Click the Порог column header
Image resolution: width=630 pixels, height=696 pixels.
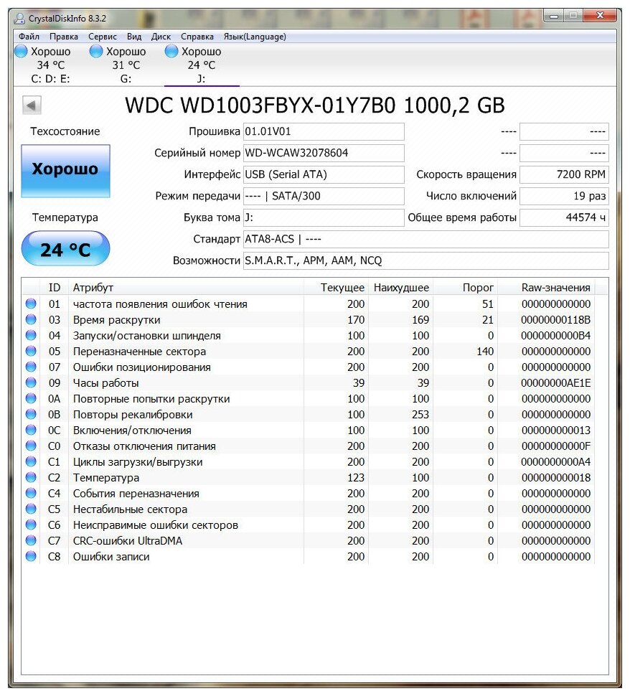tap(465, 288)
